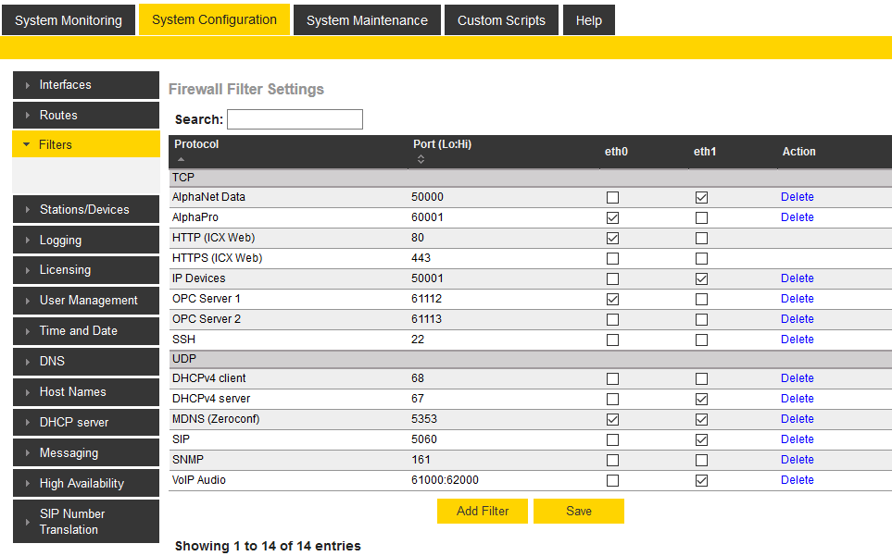The width and height of the screenshot is (892, 556).
Task: Click the Search input field
Action: [x=295, y=119]
